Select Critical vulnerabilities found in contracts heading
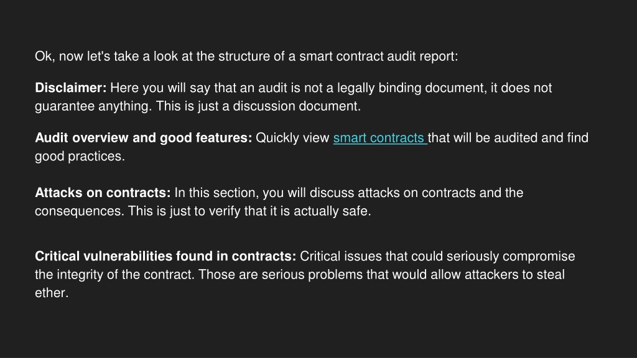This screenshot has width=637, height=358. [165, 256]
